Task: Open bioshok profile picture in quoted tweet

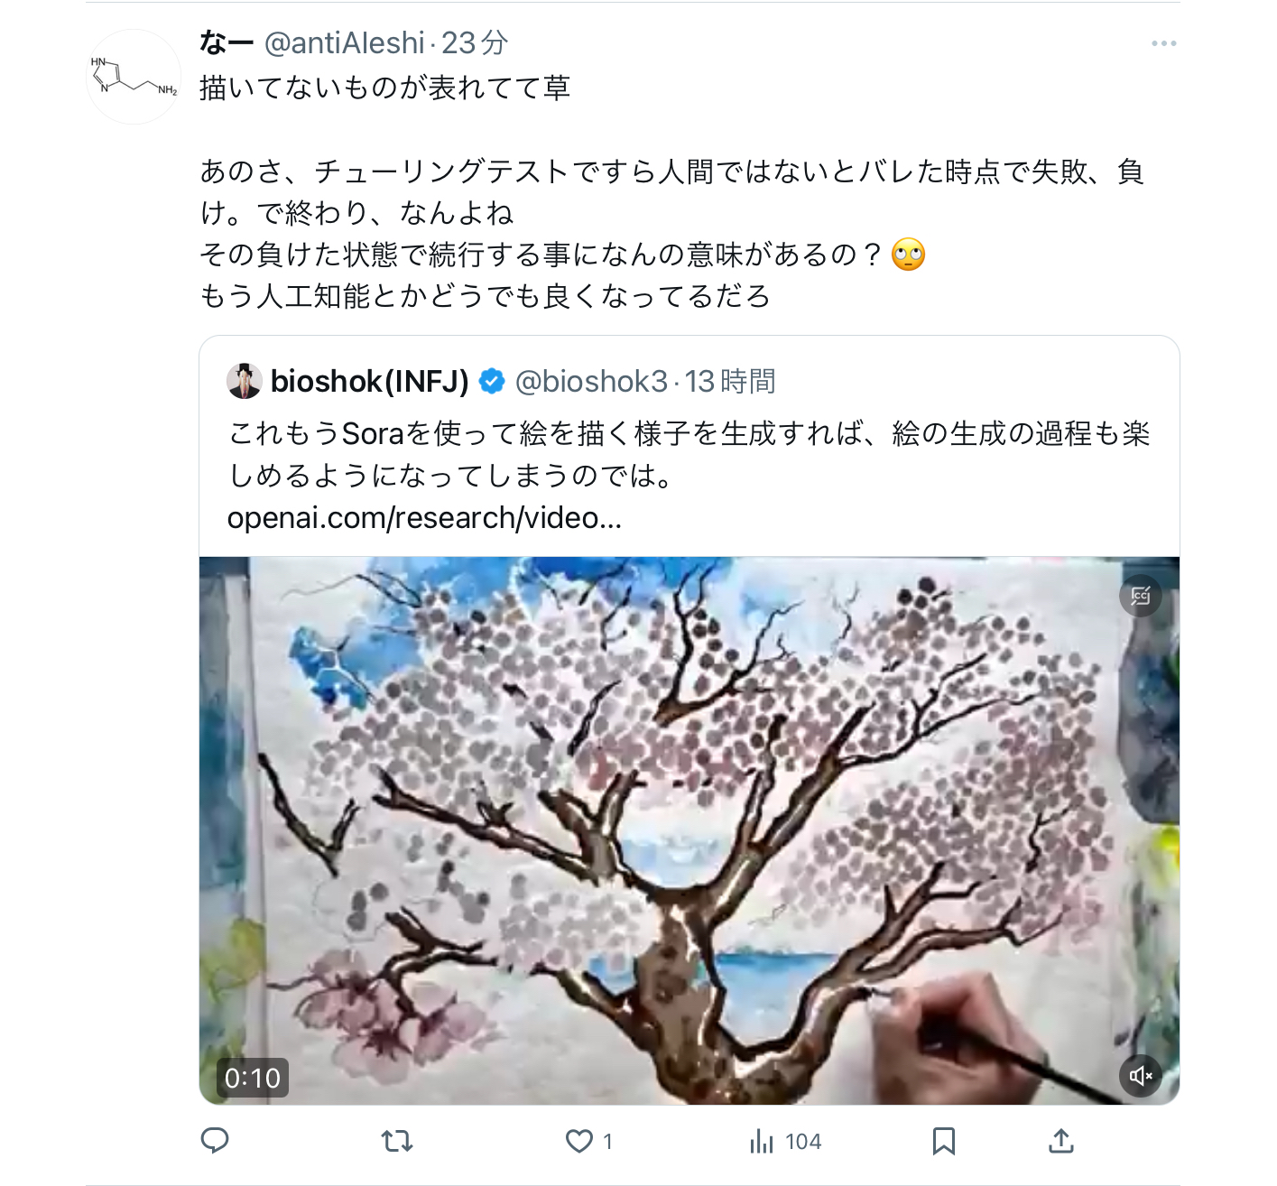Action: click(x=244, y=381)
